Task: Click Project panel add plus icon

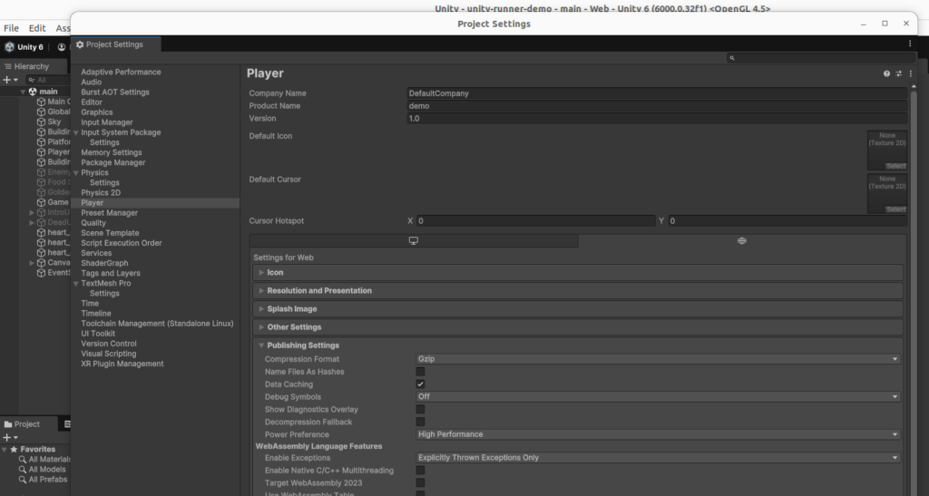Action: point(7,437)
